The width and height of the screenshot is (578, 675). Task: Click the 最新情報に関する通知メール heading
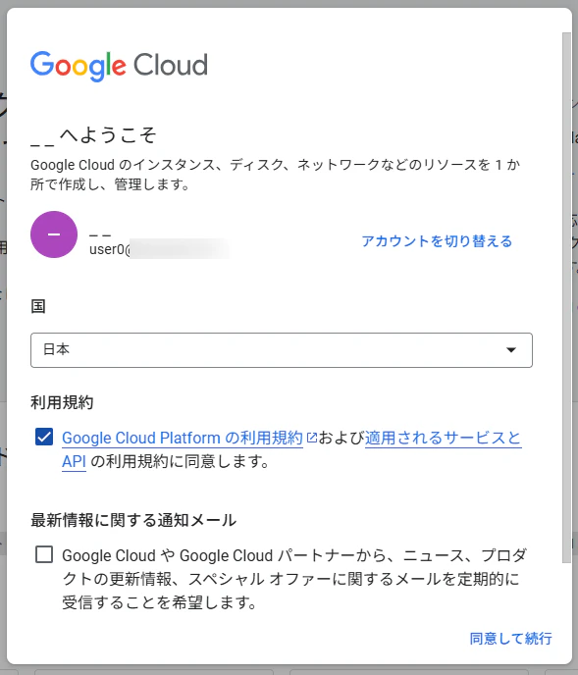[x=133, y=520]
